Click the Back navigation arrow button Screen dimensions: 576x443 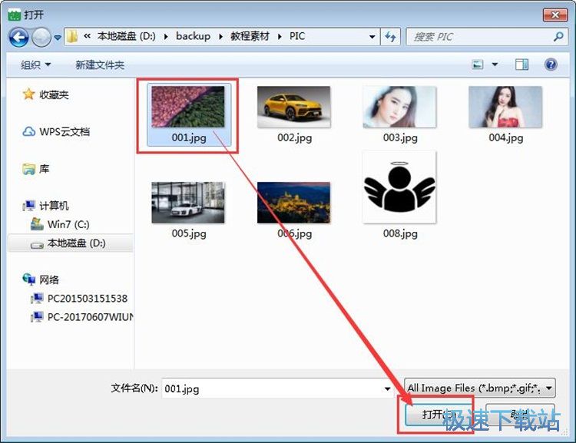pyautogui.click(x=18, y=37)
